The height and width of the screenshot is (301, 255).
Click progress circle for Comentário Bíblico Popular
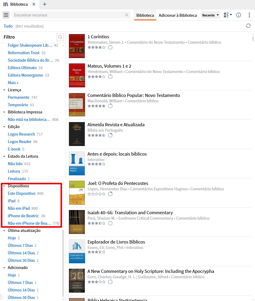[x=110, y=106]
